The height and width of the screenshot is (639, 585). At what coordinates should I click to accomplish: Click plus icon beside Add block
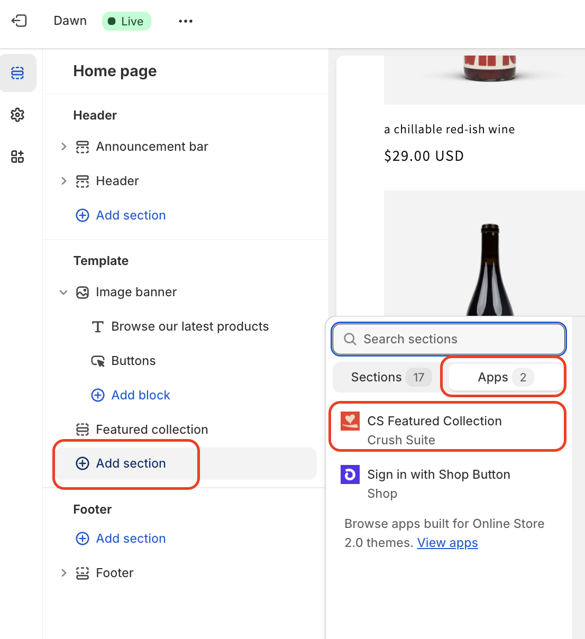tap(98, 395)
